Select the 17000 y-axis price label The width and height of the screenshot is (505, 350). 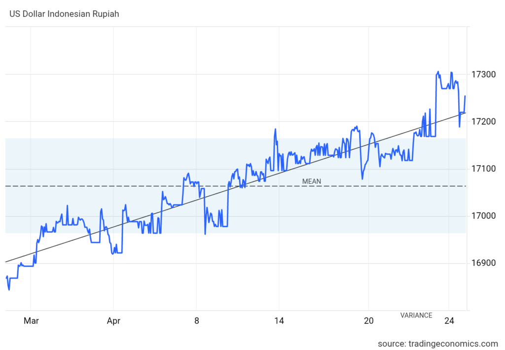[x=483, y=216]
